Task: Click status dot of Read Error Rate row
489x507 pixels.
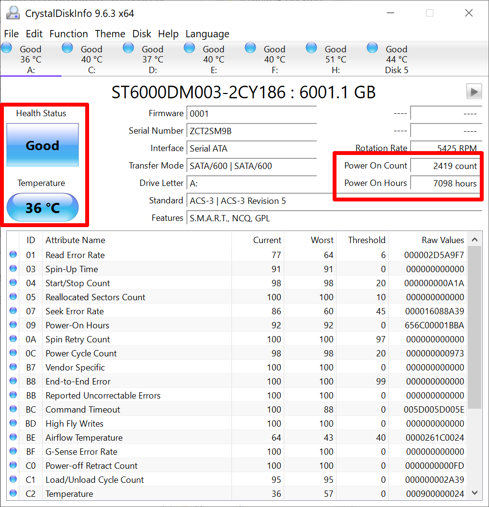Action: pyautogui.click(x=13, y=254)
